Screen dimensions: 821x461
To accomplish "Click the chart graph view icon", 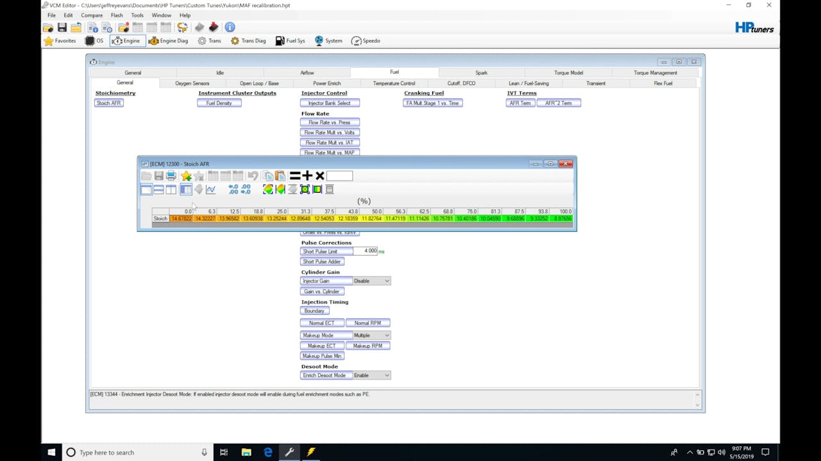I will click(x=210, y=190).
